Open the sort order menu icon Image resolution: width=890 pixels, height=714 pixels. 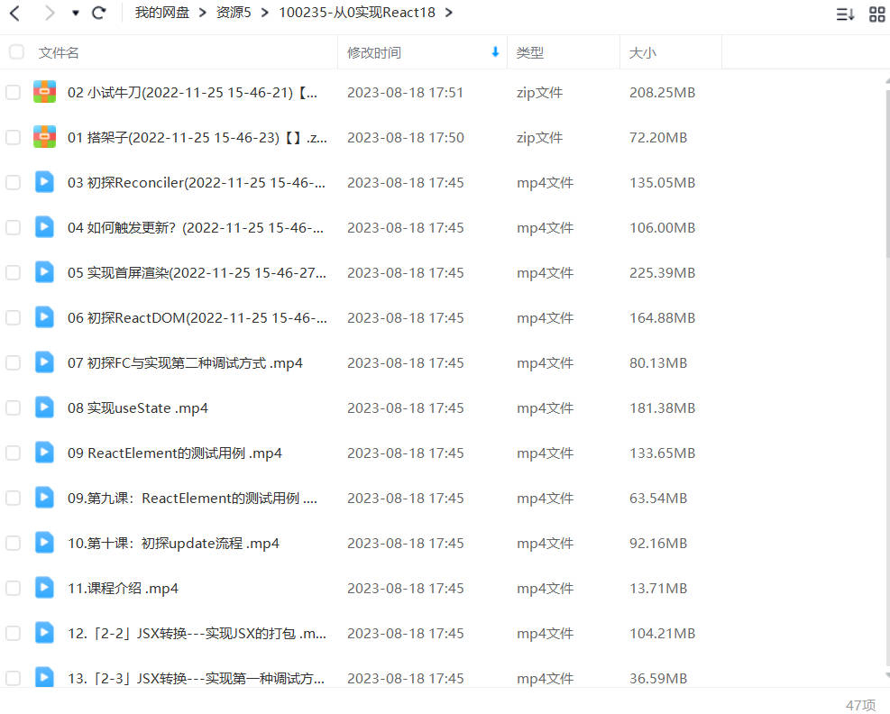click(x=845, y=14)
